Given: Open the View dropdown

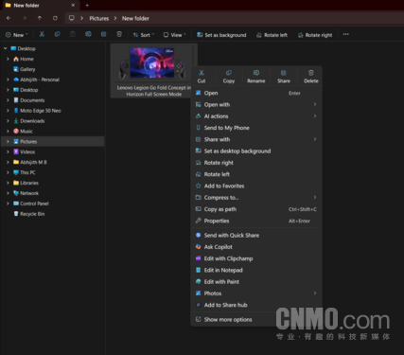Looking at the screenshot, I should click(174, 35).
